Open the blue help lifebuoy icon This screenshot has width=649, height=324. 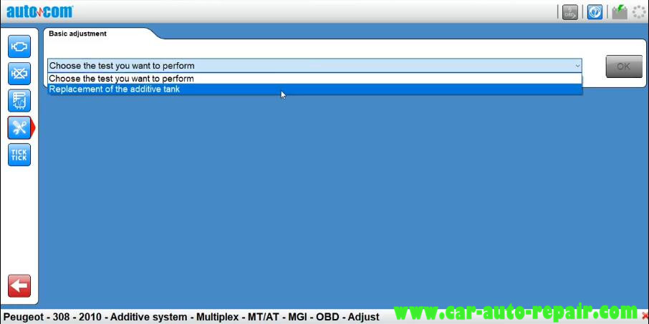point(595,12)
